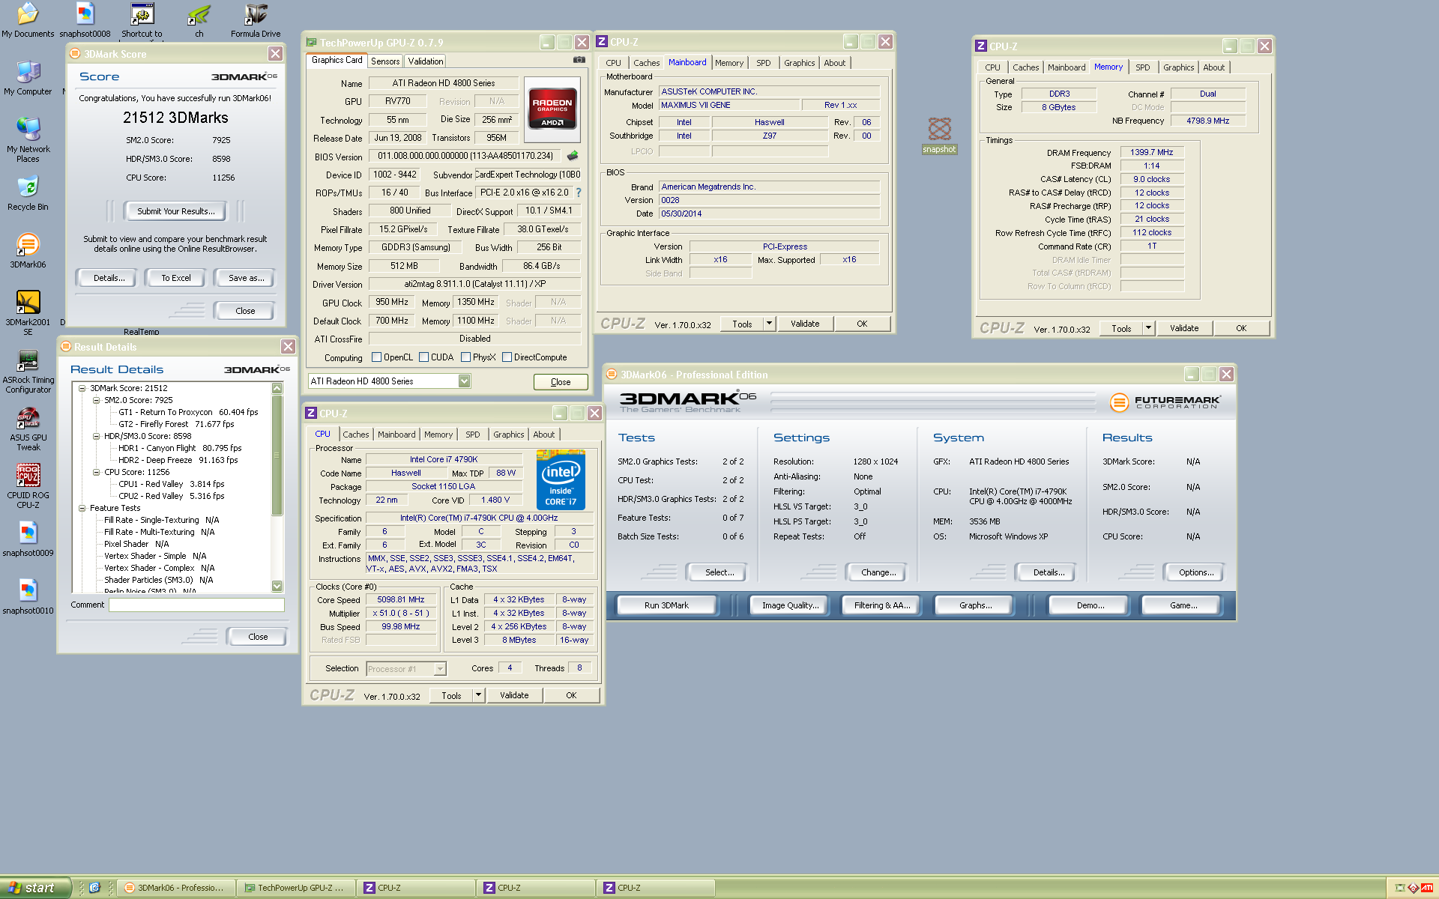Toggle the CUDA checkbox

424,357
